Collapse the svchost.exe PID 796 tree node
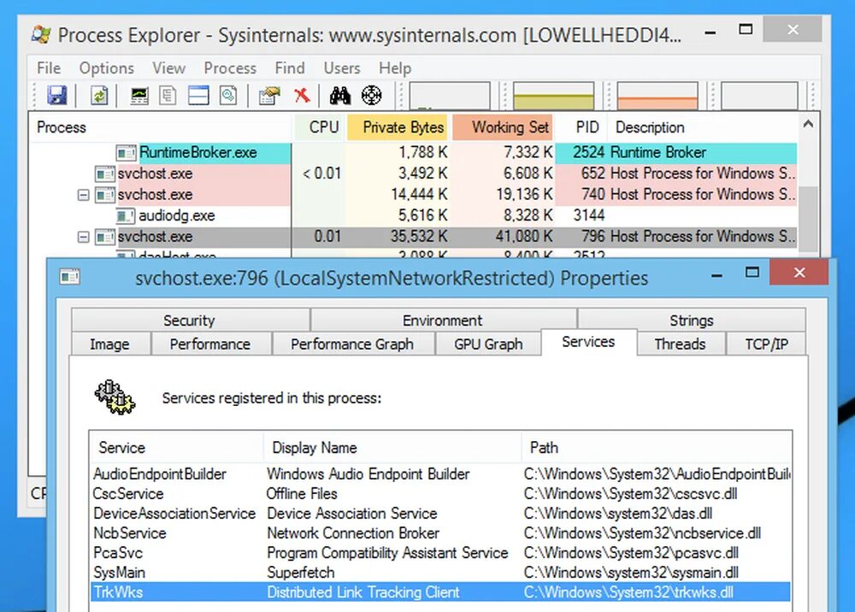This screenshot has width=855, height=612. point(84,237)
